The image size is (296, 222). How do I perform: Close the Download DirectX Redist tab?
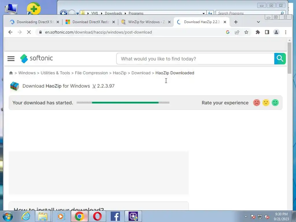click(x=113, y=22)
